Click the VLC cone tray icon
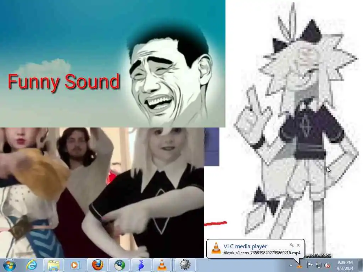The width and height of the screenshot is (363, 272). (x=299, y=266)
